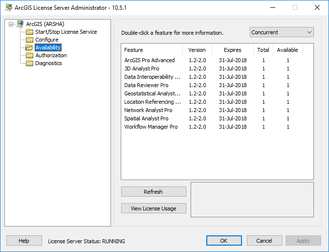Click the Diagnostics folder icon
The width and height of the screenshot is (329, 252).
click(x=30, y=63)
